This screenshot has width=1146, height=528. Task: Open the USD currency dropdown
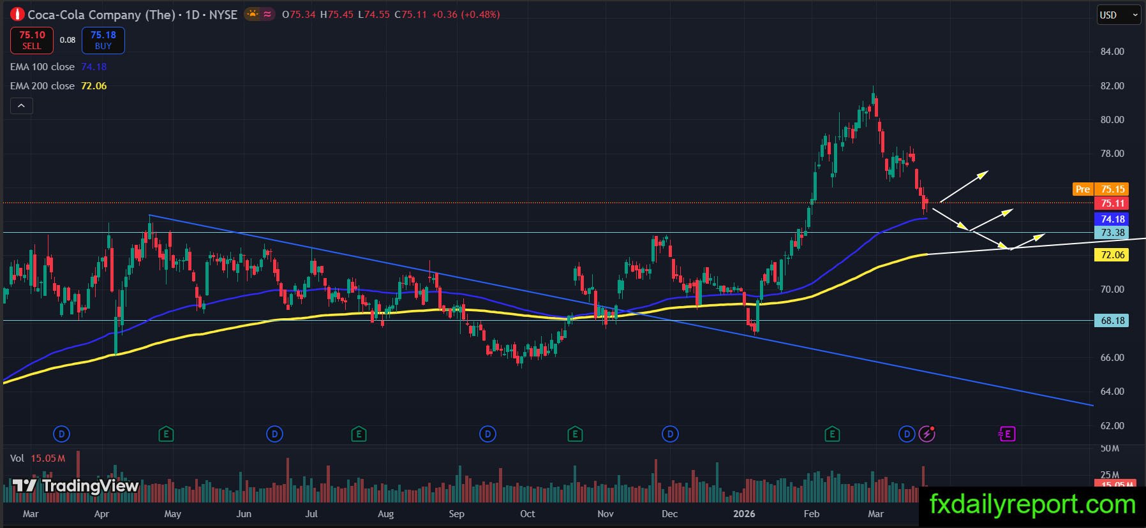point(1119,15)
